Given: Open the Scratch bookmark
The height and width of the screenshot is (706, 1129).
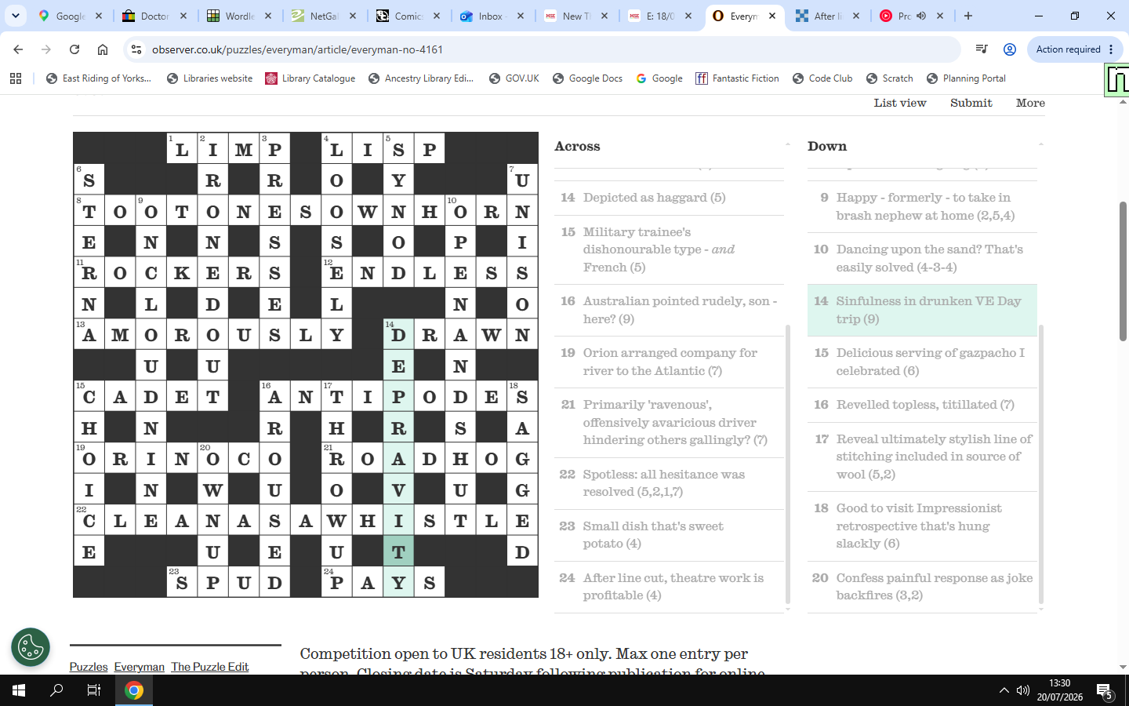Looking at the screenshot, I should pyautogui.click(x=890, y=78).
